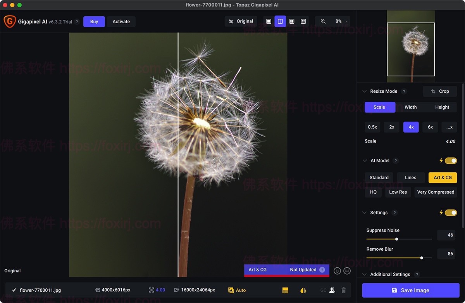This screenshot has width=465, height=303.
Task: Click the Crop tool button
Action: (x=440, y=92)
